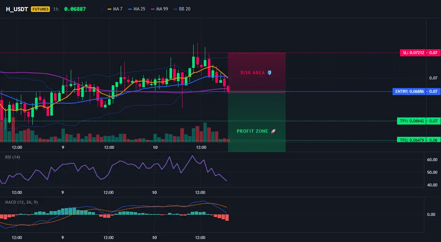Screen dimensions: 441x242
Task: Click the 0.00 MACD scale value
Action: (431, 215)
